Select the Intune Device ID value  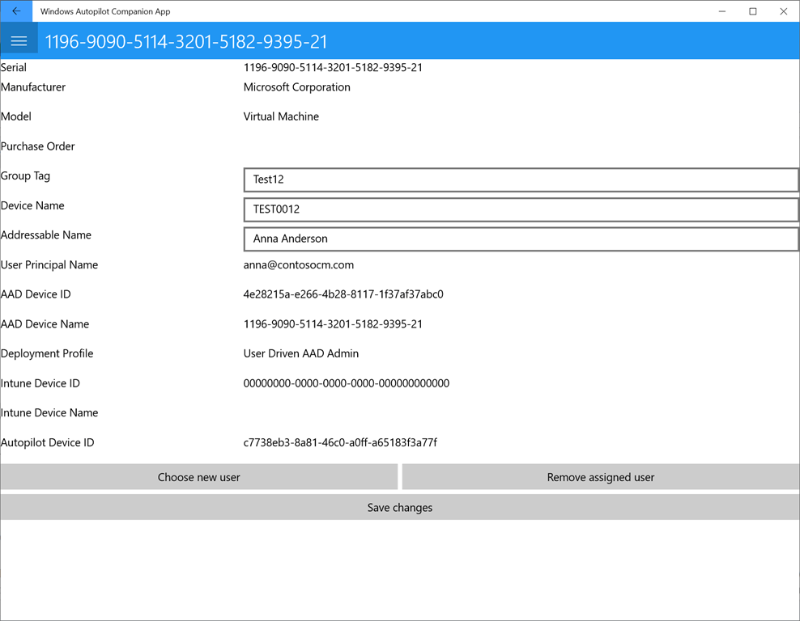[346, 382]
